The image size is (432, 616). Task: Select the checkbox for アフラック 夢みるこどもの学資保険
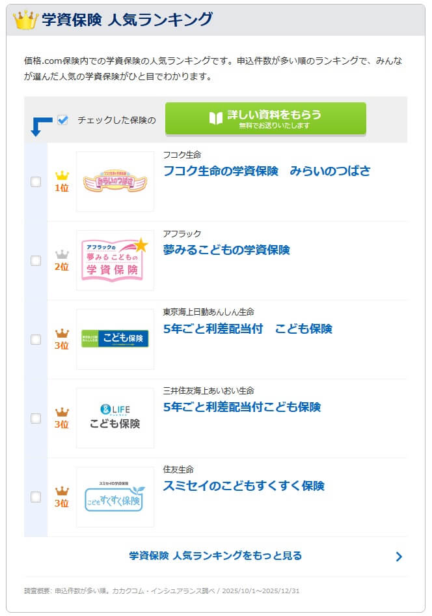point(36,261)
